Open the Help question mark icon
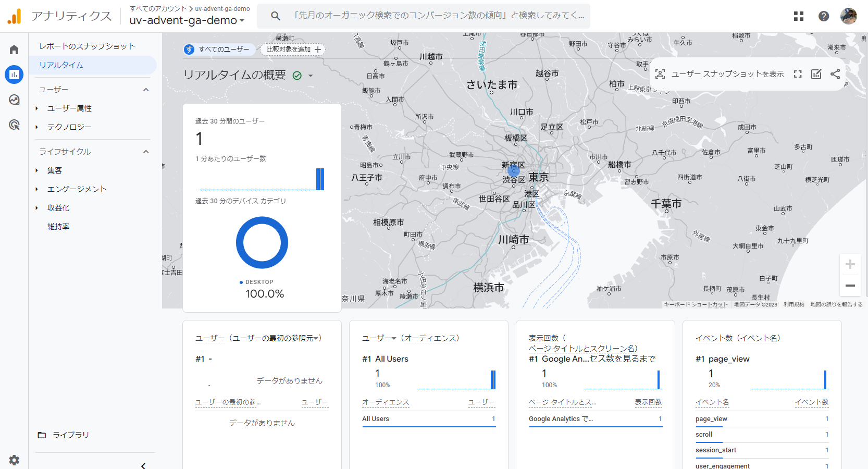This screenshot has height=469, width=868. (824, 16)
